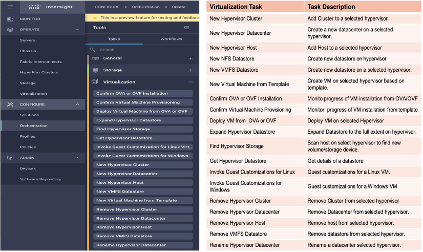The height and width of the screenshot is (252, 423).
Task: Select Remove VMFS Datastore task button
Action: [143, 236]
